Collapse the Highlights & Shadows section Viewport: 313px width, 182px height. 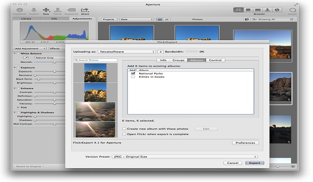(14, 113)
